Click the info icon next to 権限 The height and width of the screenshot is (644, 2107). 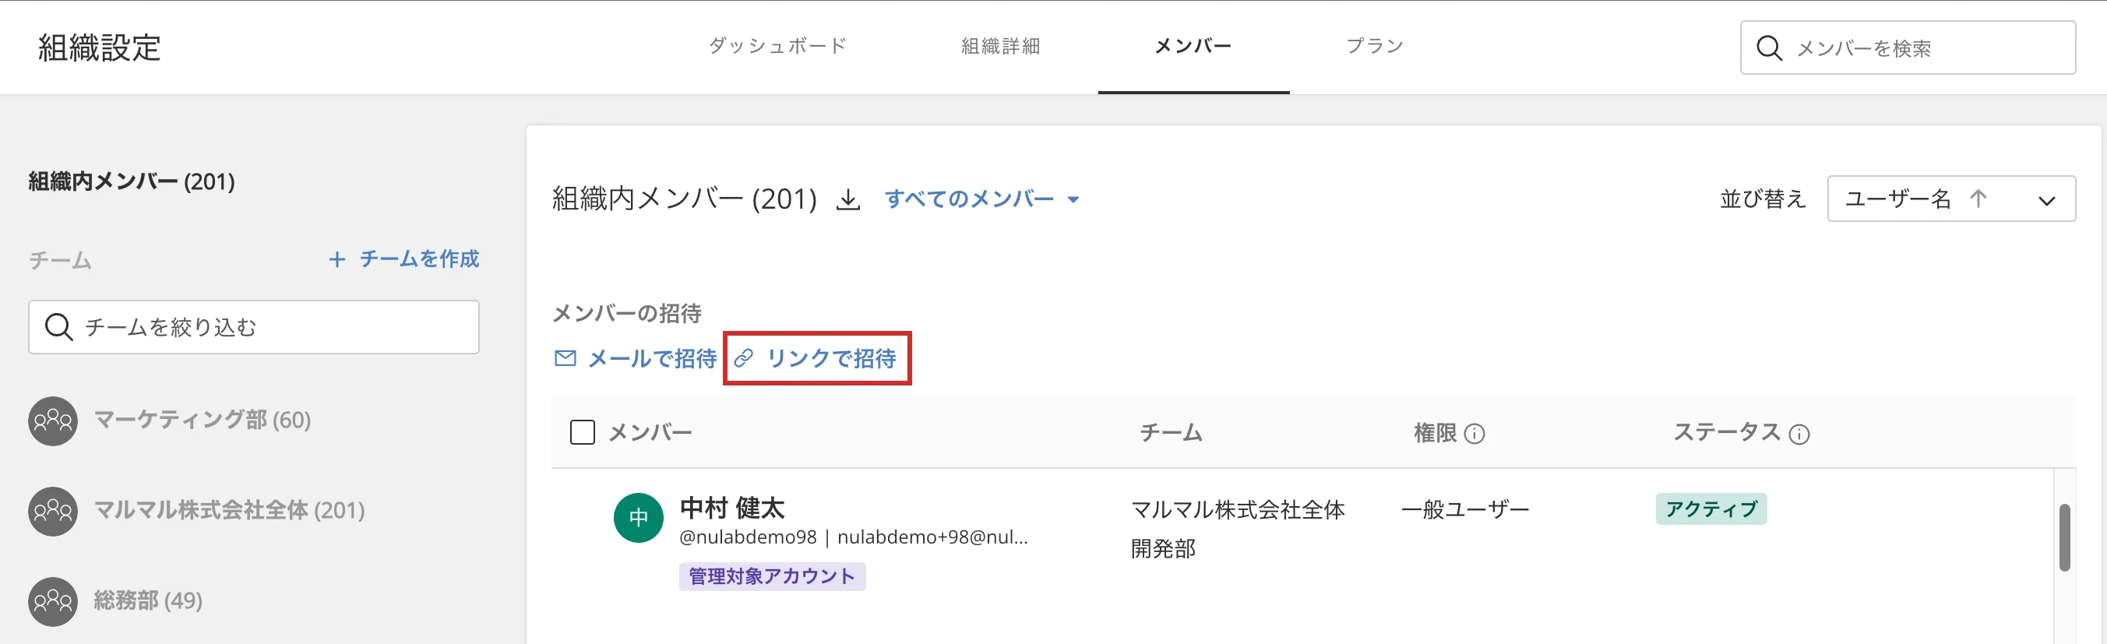pos(1474,434)
